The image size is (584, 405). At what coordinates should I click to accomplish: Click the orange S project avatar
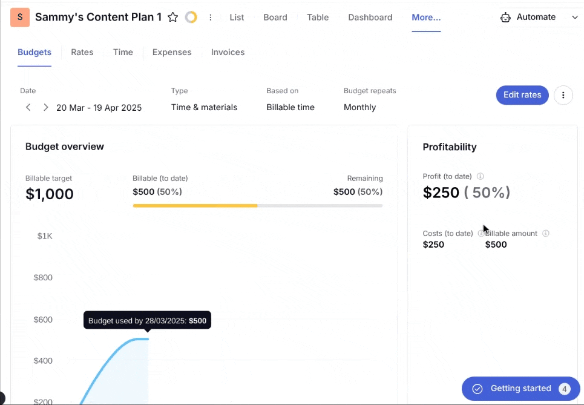pyautogui.click(x=20, y=17)
